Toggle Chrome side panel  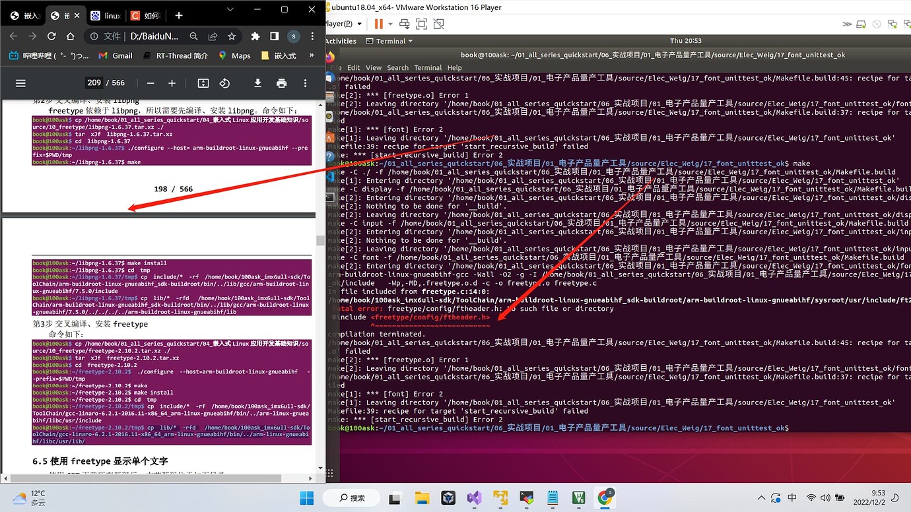(274, 36)
